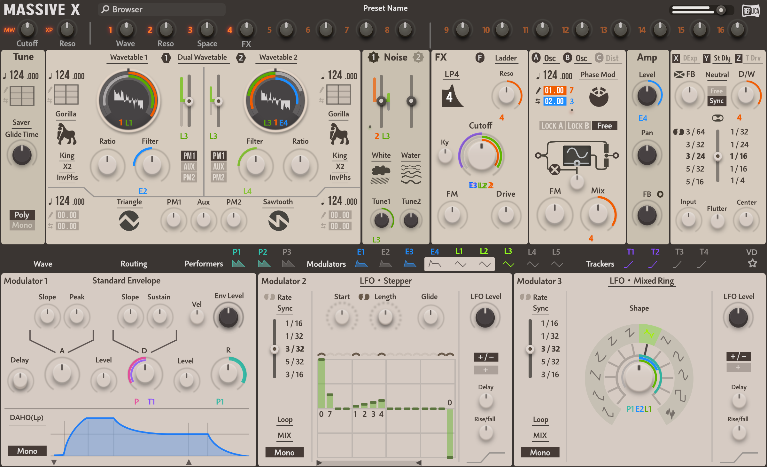Select Free under Lock A/Lock B row
The height and width of the screenshot is (467, 767).
tap(604, 126)
